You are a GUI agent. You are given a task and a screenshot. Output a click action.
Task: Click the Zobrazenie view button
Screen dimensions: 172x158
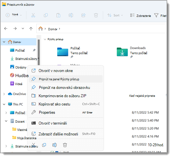[x=140, y=16]
